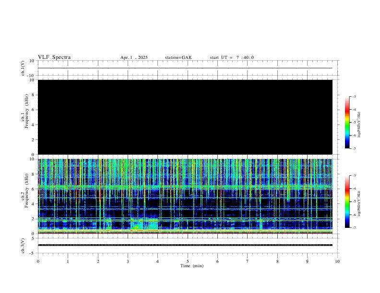The height and width of the screenshot is (293, 380).
Task: Click the "VLF Spectra" plot title
Action: point(54,57)
